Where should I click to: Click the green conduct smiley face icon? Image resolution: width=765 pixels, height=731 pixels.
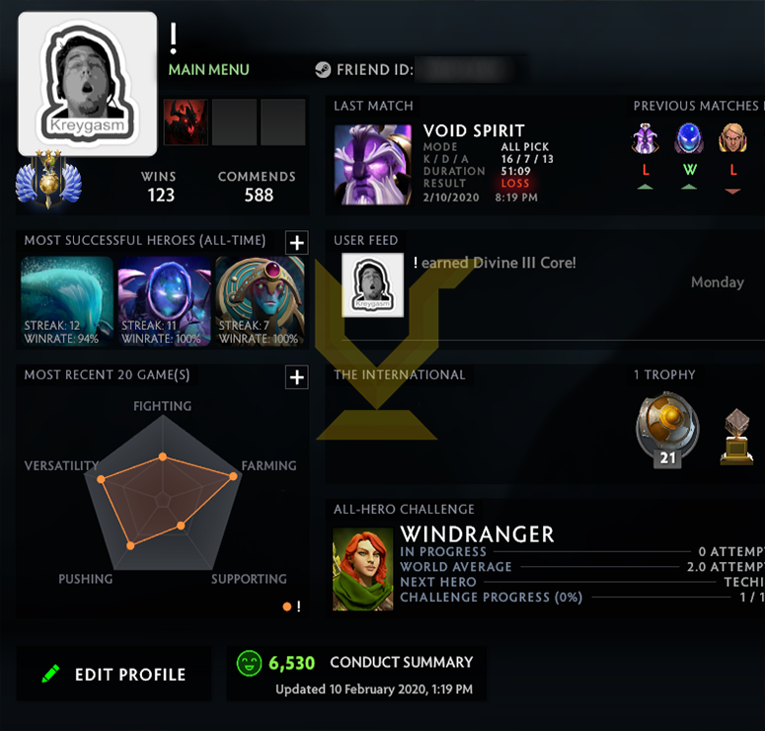tap(249, 663)
